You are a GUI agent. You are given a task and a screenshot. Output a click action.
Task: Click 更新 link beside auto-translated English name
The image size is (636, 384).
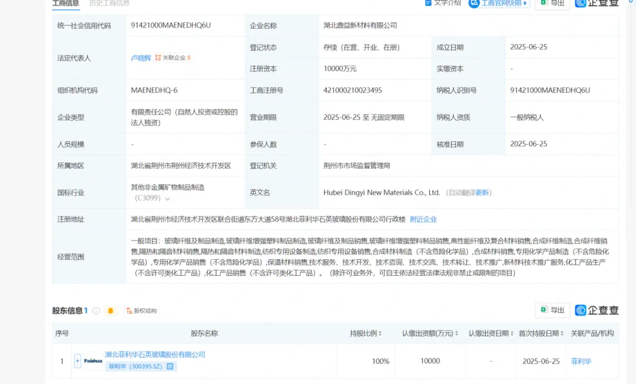pos(482,193)
